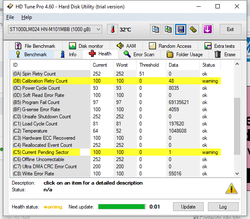Switch to the Error Scan tab

click(x=139, y=55)
